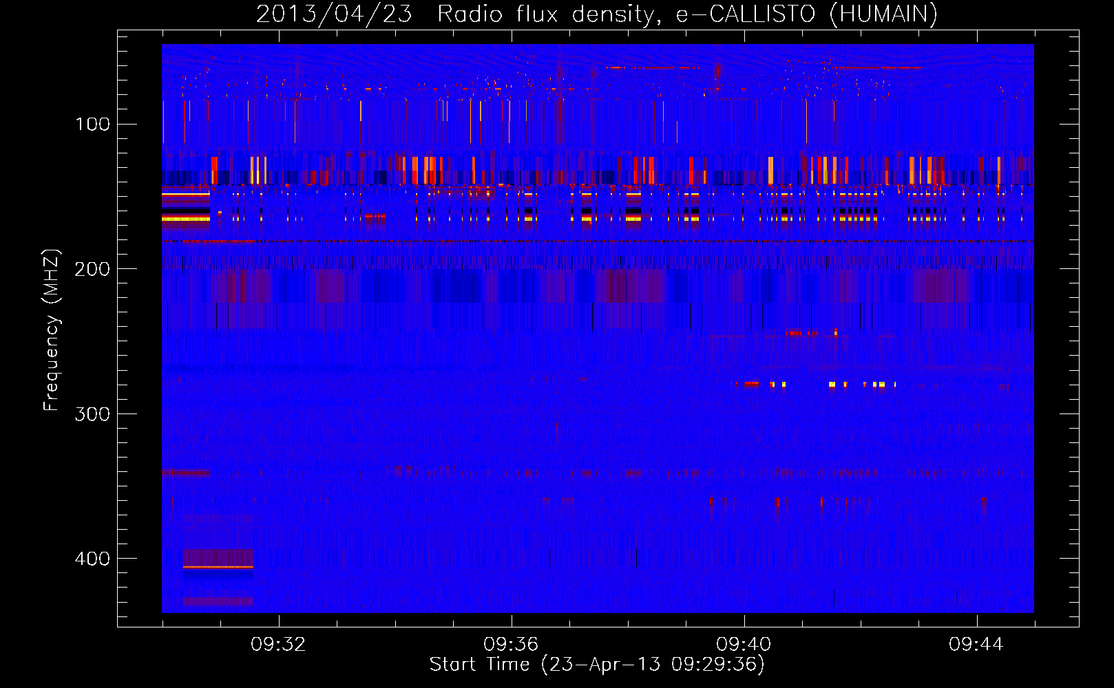Click the 'Frequency (MHZ)' vertical axis label
The width and height of the screenshot is (1114, 688).
pos(52,330)
